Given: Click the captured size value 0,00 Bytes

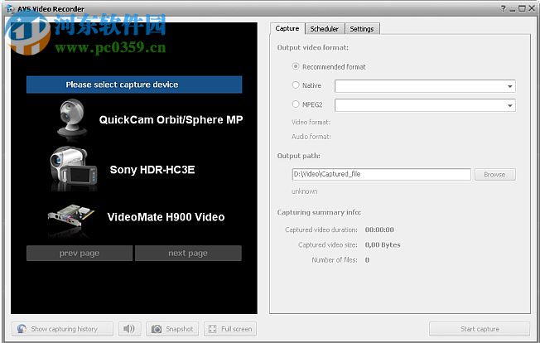Looking at the screenshot, I should click(x=383, y=245).
